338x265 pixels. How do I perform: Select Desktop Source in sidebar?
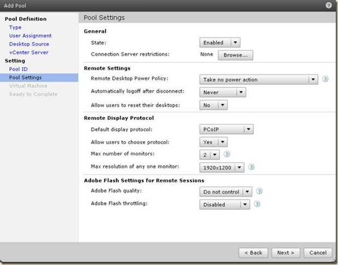[x=29, y=44]
